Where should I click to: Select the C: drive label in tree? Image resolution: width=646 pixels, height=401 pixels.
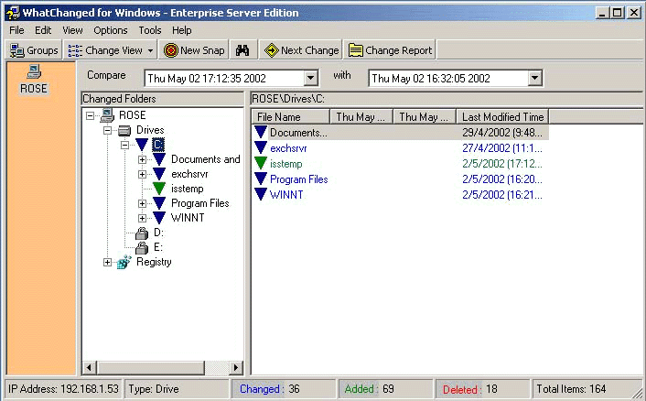[x=158, y=145]
